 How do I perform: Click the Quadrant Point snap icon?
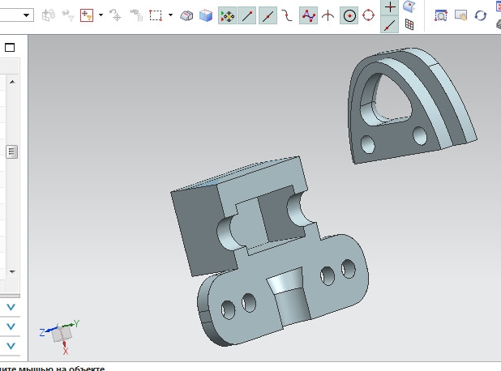point(369,15)
